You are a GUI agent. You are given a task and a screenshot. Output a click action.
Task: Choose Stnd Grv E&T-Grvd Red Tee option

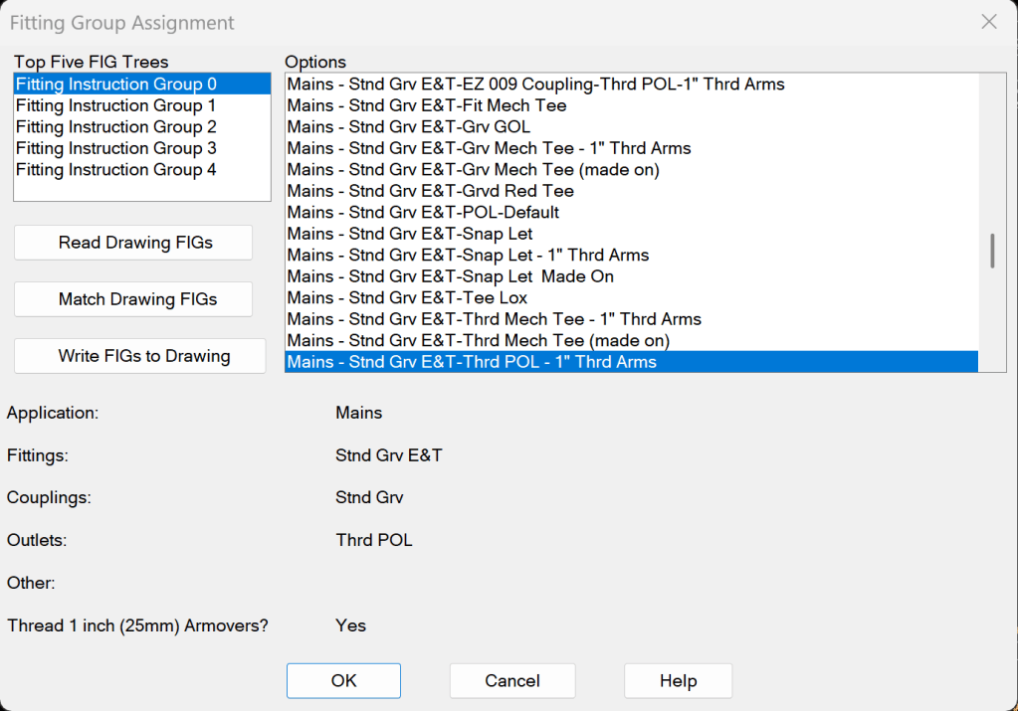point(632,191)
